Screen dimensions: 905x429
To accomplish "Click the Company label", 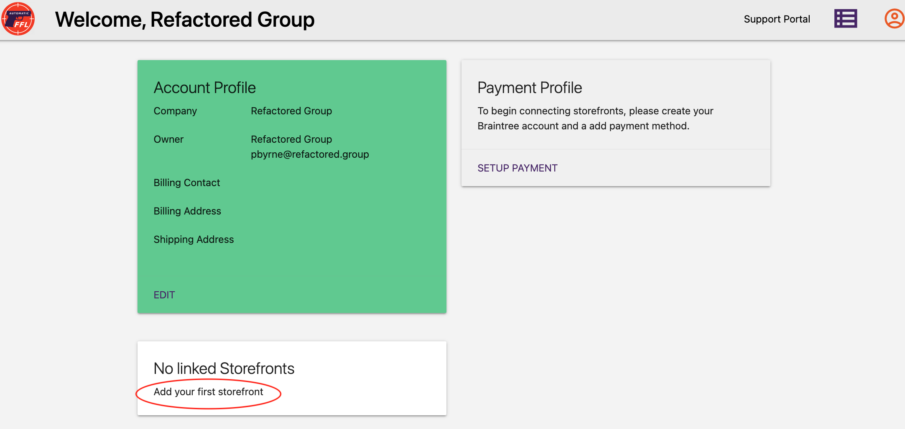I will pos(175,111).
